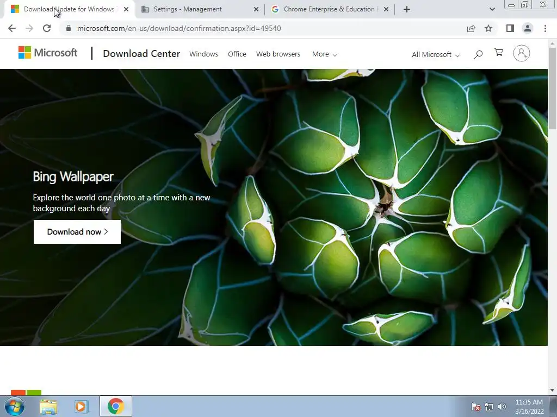This screenshot has height=417, width=557.
Task: Open Web browsers menu item
Action: (278, 54)
